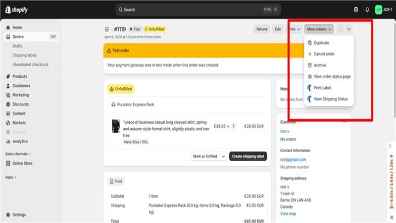The width and height of the screenshot is (396, 223).
Task: Choose View order status page
Action: point(329,76)
